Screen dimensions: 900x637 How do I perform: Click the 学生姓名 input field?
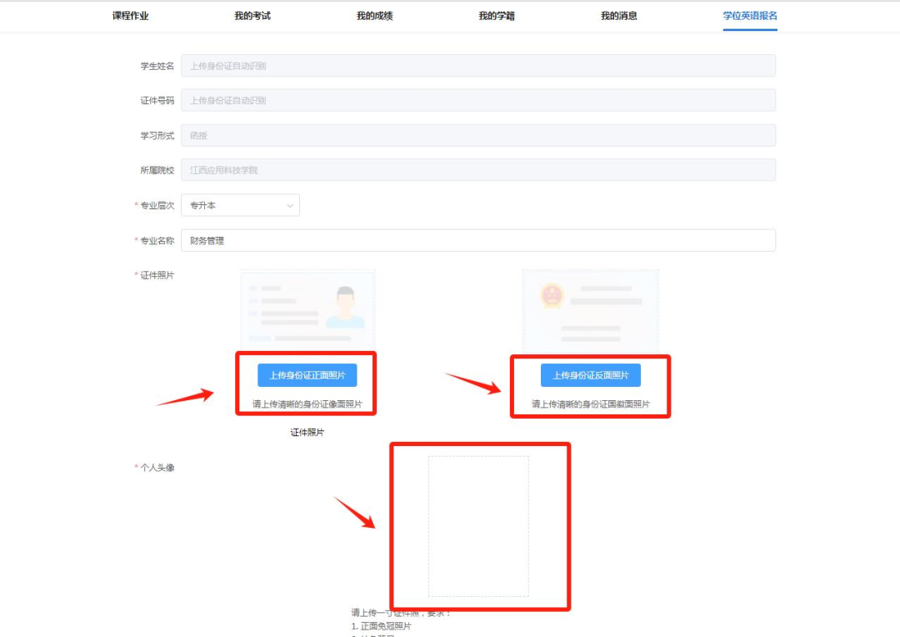pyautogui.click(x=477, y=65)
